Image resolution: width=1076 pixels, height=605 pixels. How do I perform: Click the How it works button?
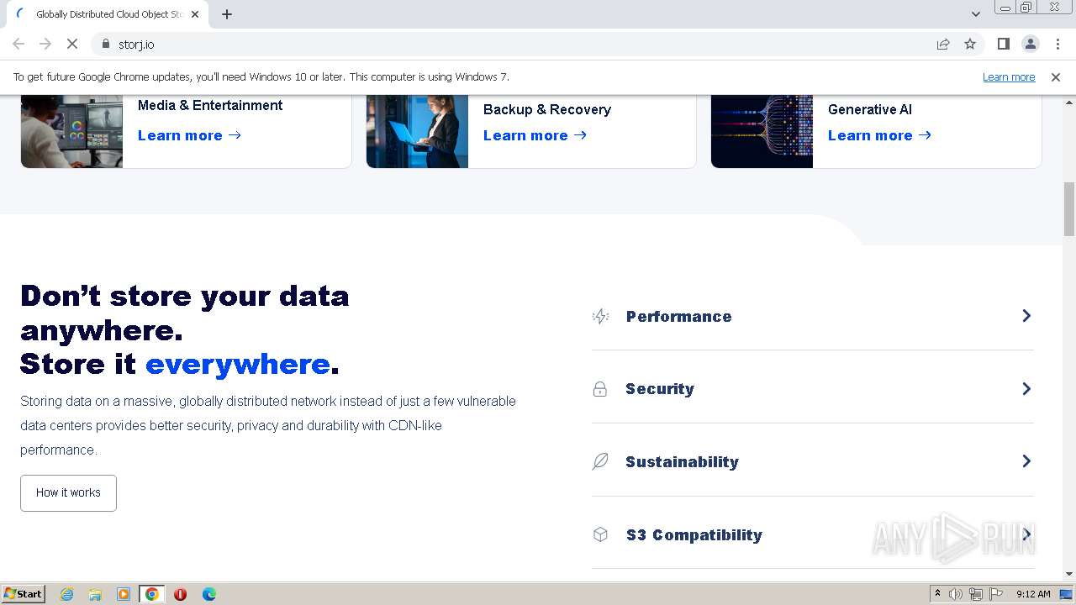68,492
